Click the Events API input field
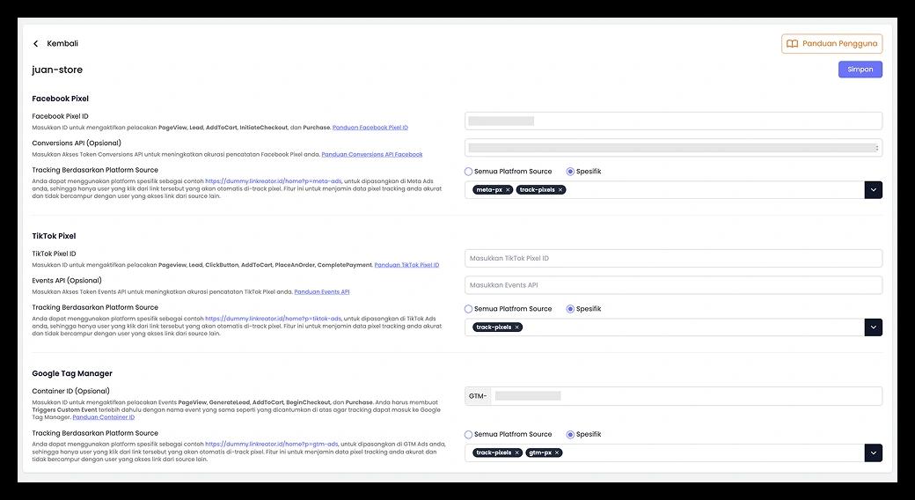915x500 pixels. [673, 285]
